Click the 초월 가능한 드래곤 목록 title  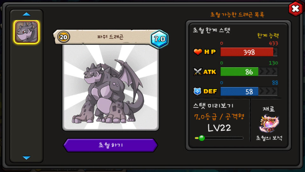coord(237,14)
